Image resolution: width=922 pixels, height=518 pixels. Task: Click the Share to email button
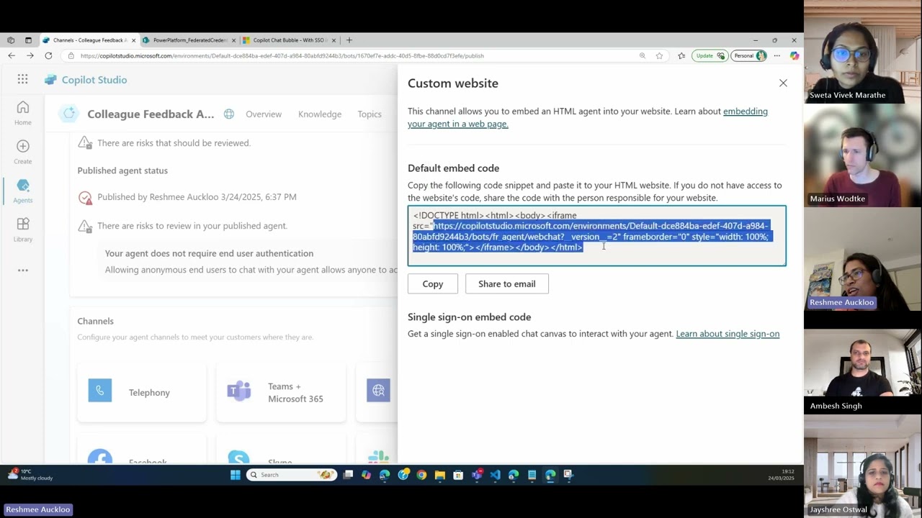[507, 283]
